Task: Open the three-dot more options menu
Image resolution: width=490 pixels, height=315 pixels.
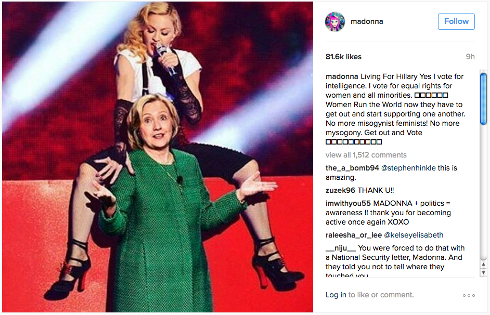Action: [469, 295]
